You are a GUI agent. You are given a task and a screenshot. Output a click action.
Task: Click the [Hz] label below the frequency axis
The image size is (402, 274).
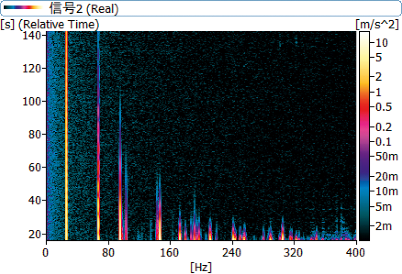tap(201, 266)
